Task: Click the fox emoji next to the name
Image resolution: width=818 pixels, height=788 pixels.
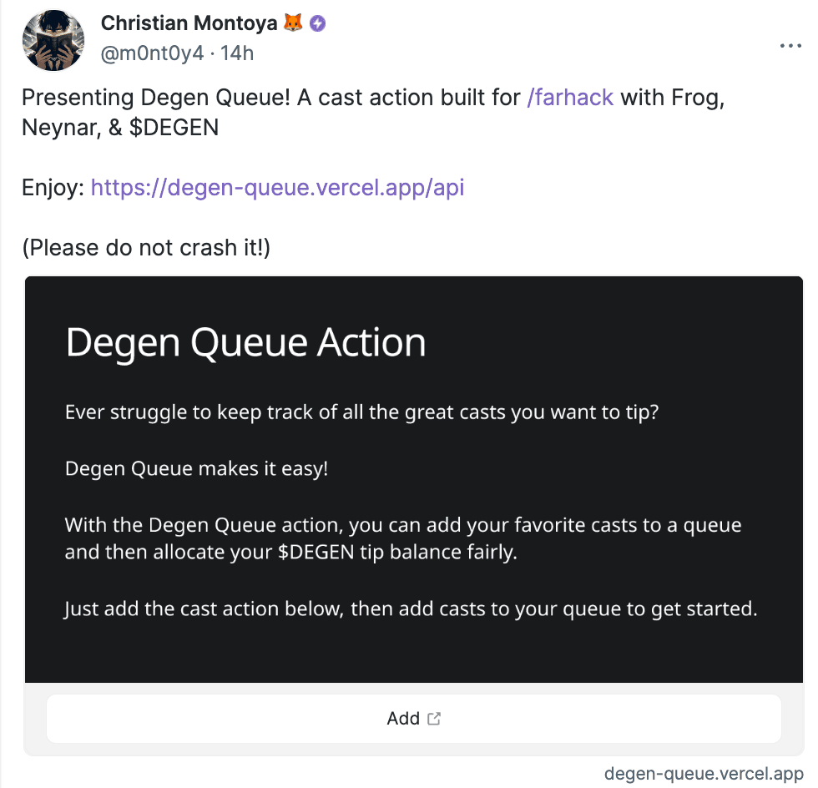Action: click(293, 23)
